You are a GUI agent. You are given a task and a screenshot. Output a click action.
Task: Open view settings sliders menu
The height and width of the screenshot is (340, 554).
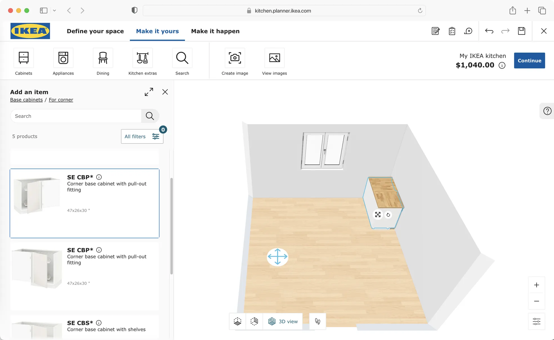(537, 321)
